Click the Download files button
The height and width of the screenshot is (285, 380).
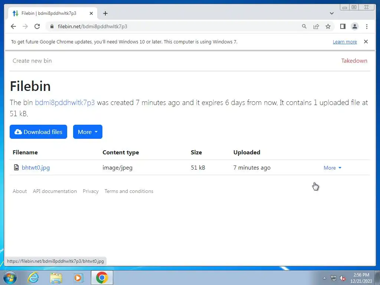[38, 132]
